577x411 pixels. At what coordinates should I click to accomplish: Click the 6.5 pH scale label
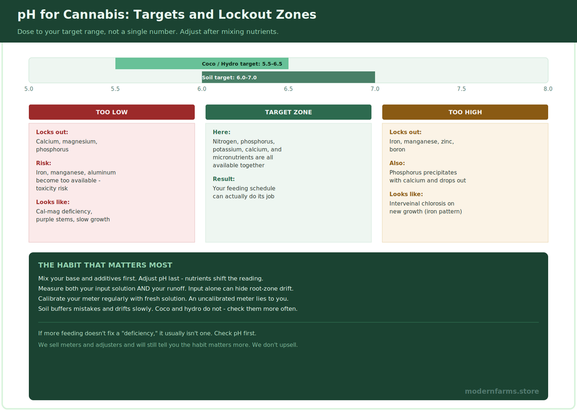click(x=288, y=89)
